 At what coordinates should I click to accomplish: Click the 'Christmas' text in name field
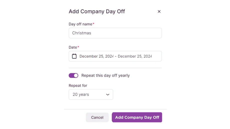(81, 33)
